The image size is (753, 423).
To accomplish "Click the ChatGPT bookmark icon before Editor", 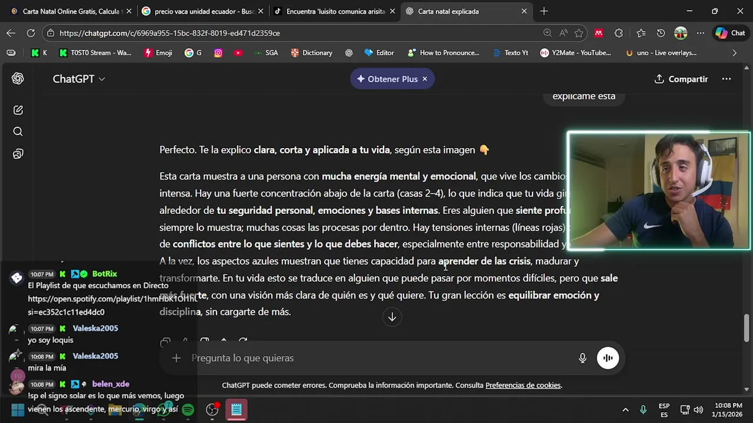I will (x=349, y=53).
